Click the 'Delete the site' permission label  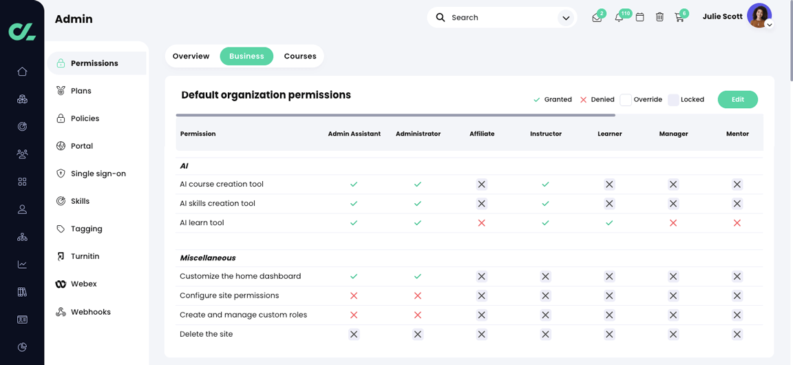(x=207, y=334)
